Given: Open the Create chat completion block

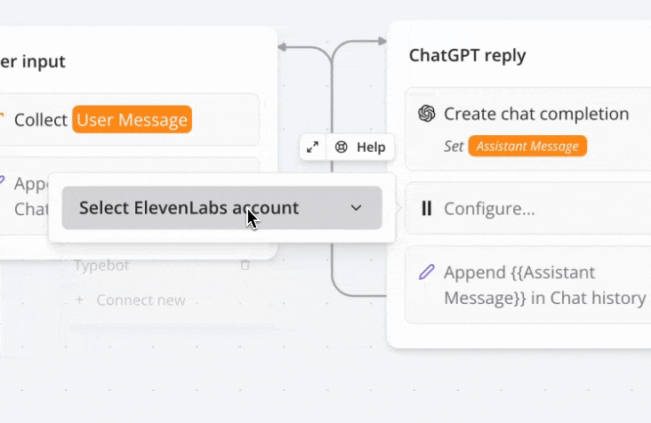Looking at the screenshot, I should pyautogui.click(x=528, y=129).
